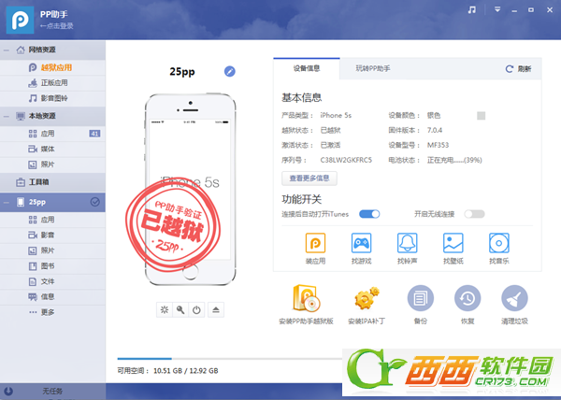Viewport: 561px width, 400px height.
Task: Select 照片 under 本地资源
Action: [52, 164]
